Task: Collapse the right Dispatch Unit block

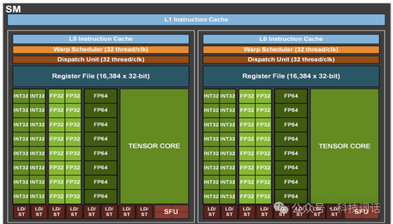Action: coord(291,59)
